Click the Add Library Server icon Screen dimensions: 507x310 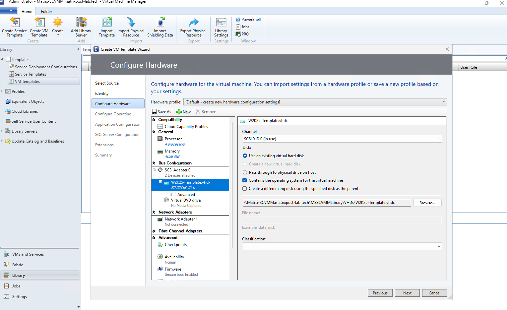tap(81, 23)
